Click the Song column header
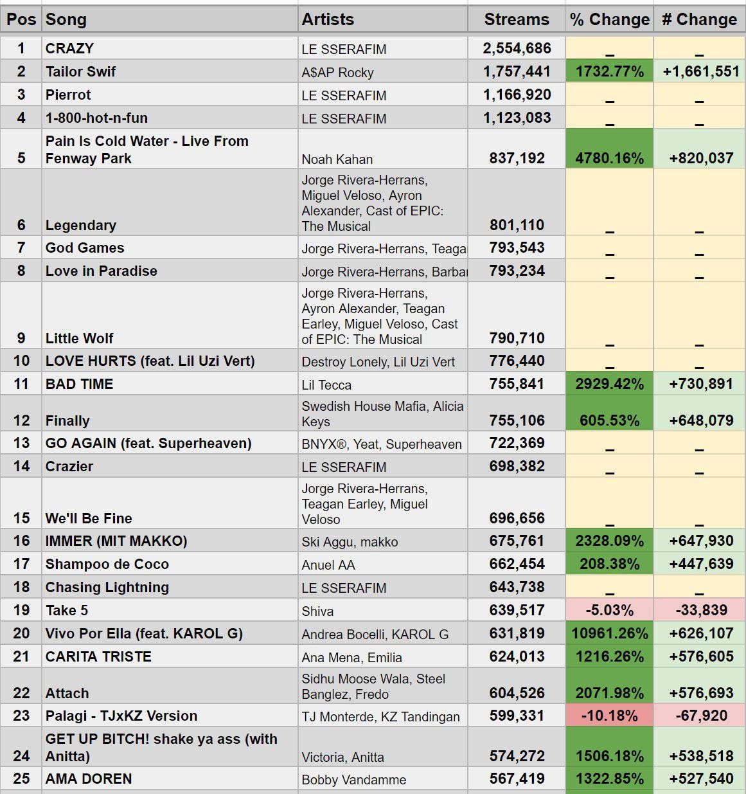Screen dimensions: 746x794 170,19
